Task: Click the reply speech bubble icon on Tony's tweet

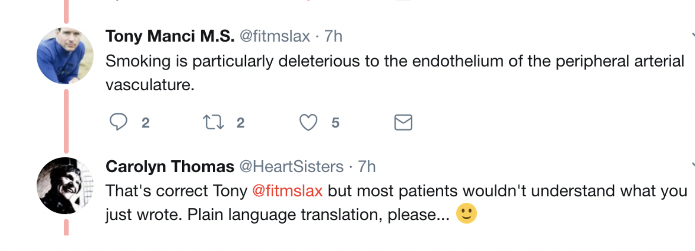Action: [x=118, y=122]
